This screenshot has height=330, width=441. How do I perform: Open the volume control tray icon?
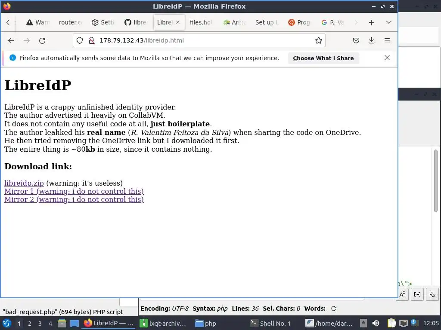376,324
